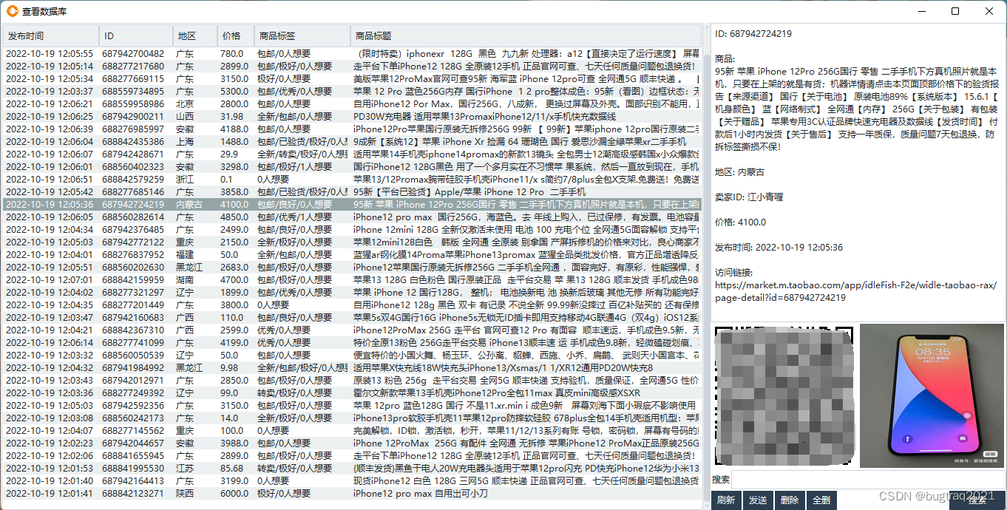Viewport: 1007px width, 510px height.
Task: Select row with ID 688276837952 from 福建
Action: (x=351, y=255)
